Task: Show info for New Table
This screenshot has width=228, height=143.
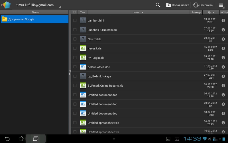Action: click(223, 39)
